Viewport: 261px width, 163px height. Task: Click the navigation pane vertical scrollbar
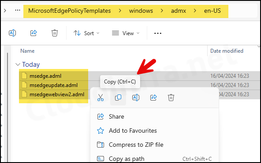coord(7,107)
